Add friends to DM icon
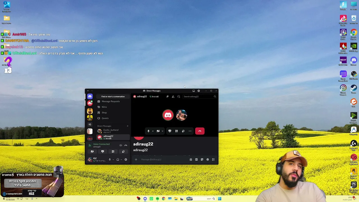This screenshot has height=202, width=359. point(173,97)
